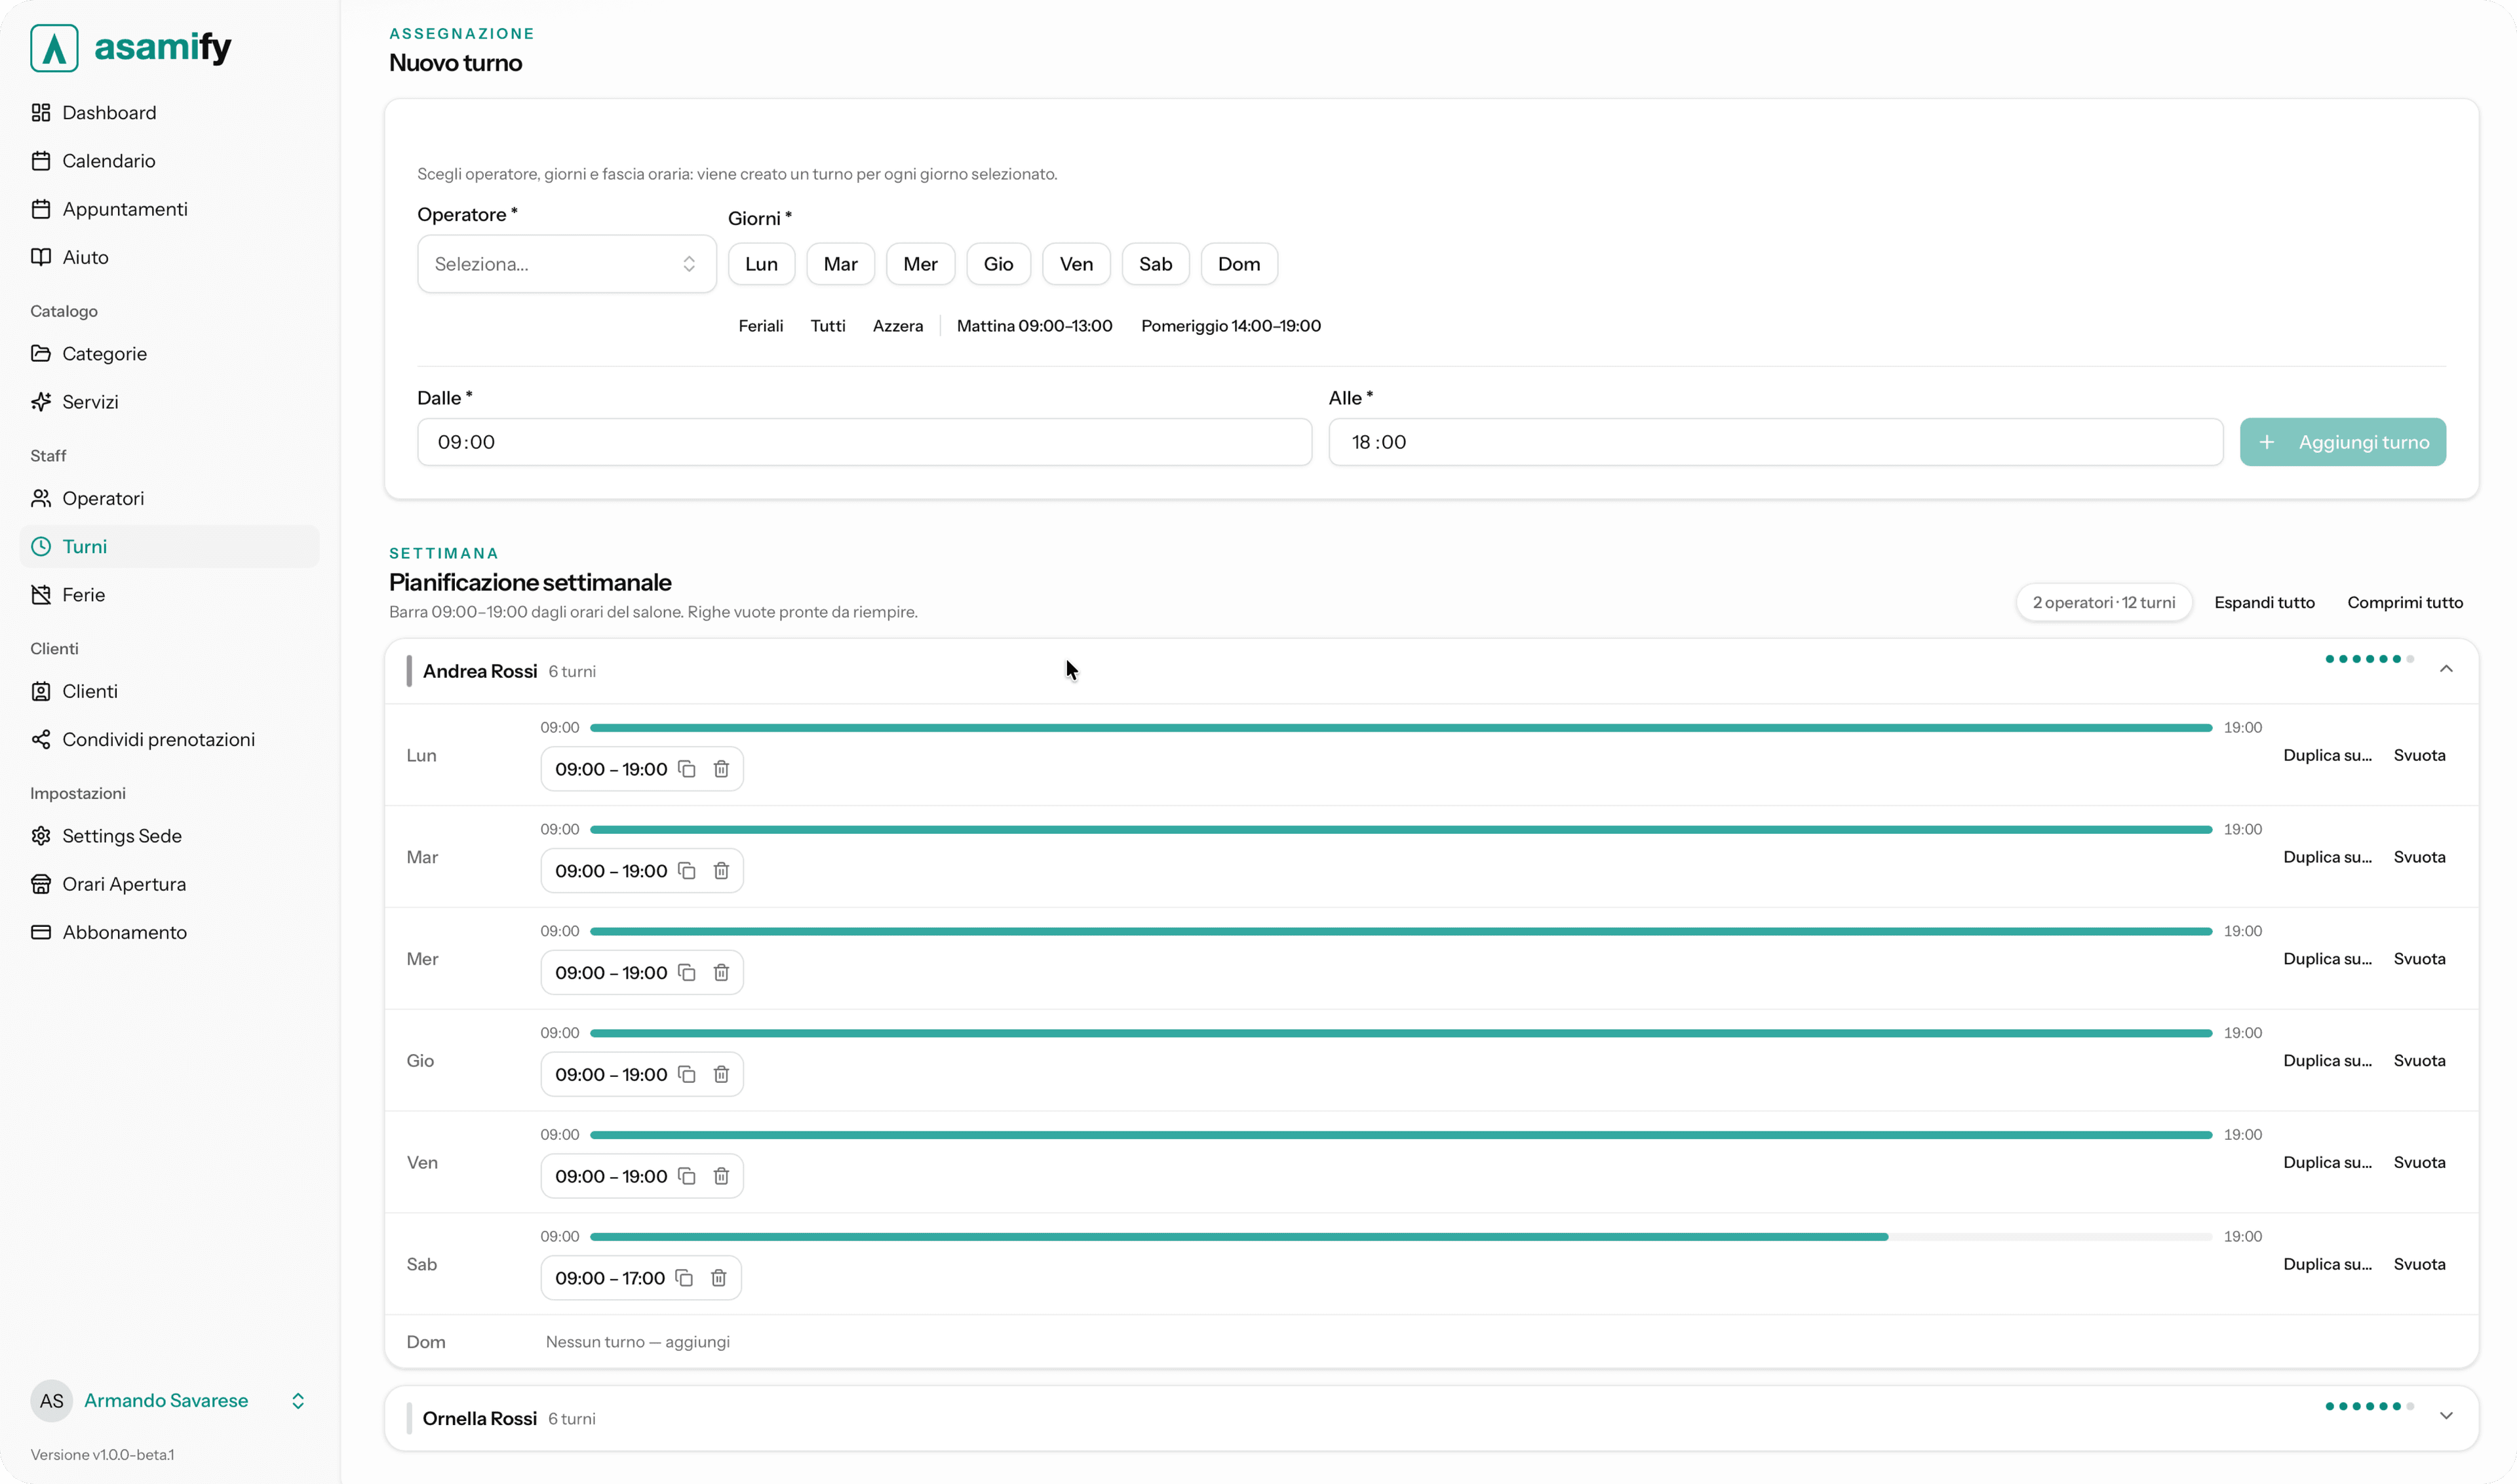Click the Categorie folder icon

(x=41, y=353)
